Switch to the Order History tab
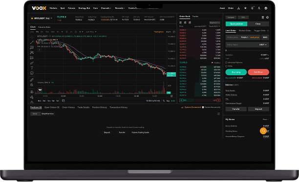This screenshot has height=182, width=299. [x=68, y=107]
